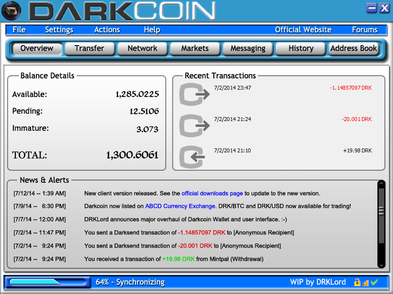This screenshot has width=393, height=294.
Task: Click the received transaction icon for 7/2/2014 21:10
Action: (192, 157)
